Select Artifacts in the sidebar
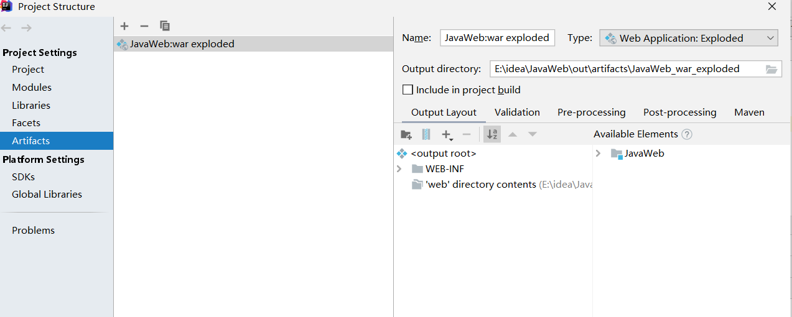Viewport: 792px width, 317px height. click(x=57, y=140)
